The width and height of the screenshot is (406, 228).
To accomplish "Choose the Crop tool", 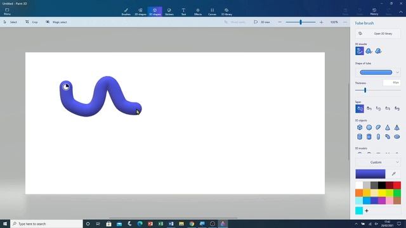I will [32, 22].
